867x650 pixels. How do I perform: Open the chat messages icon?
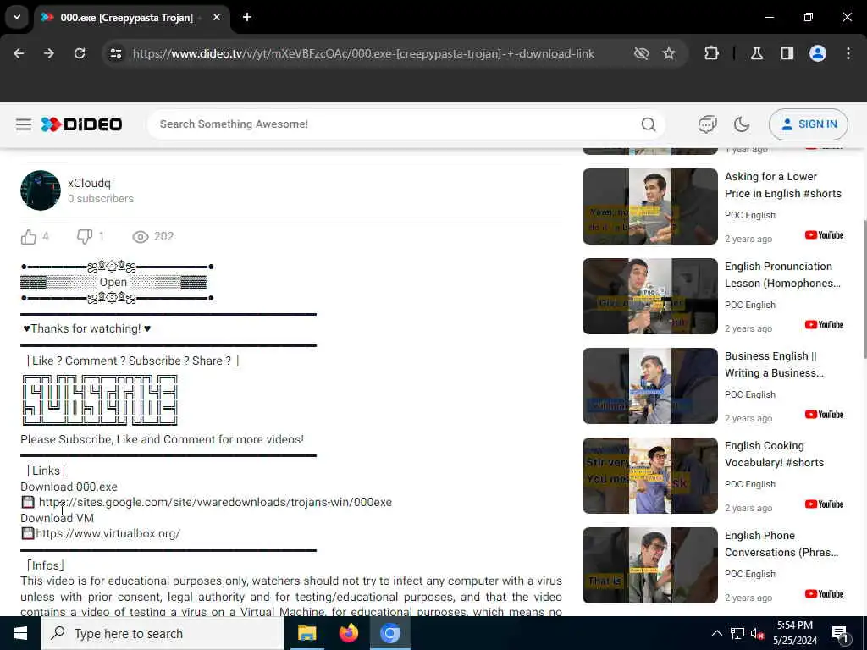[707, 124]
